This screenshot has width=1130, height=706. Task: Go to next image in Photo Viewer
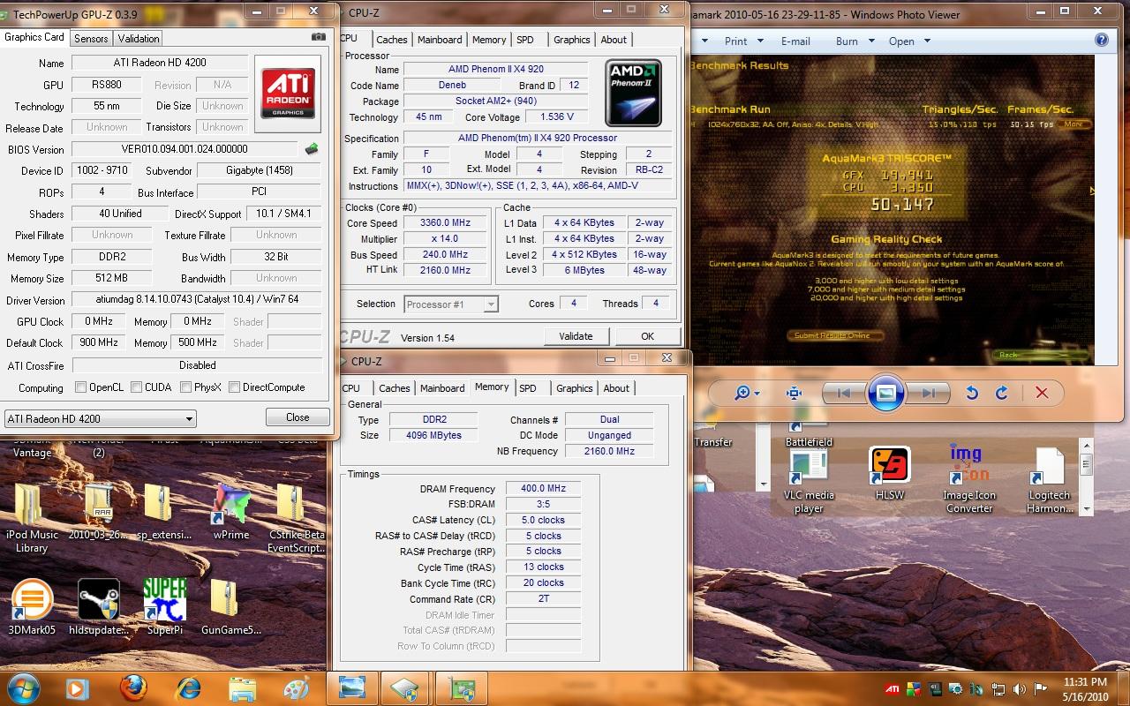(927, 393)
